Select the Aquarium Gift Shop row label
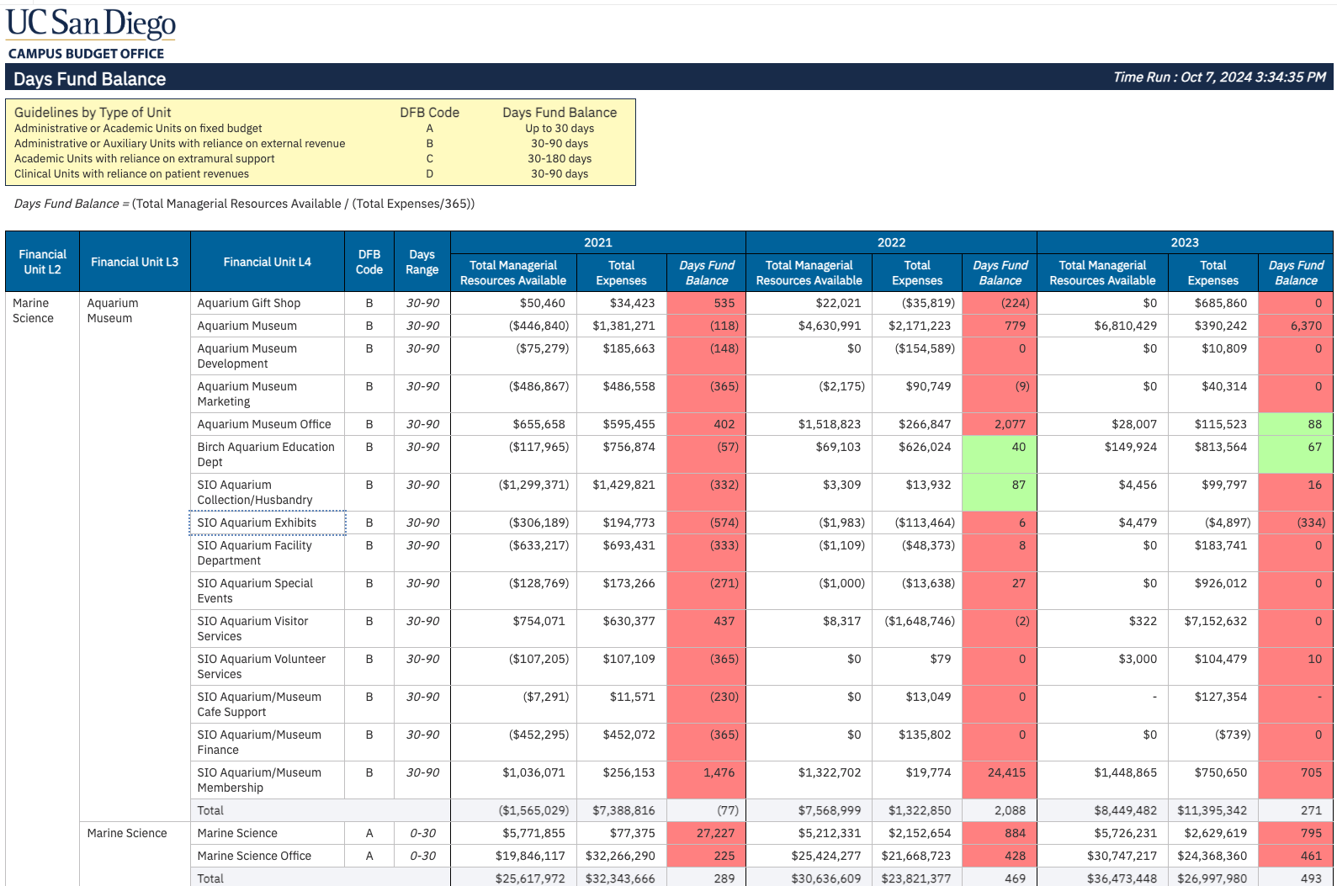1337x886 pixels. pos(249,303)
